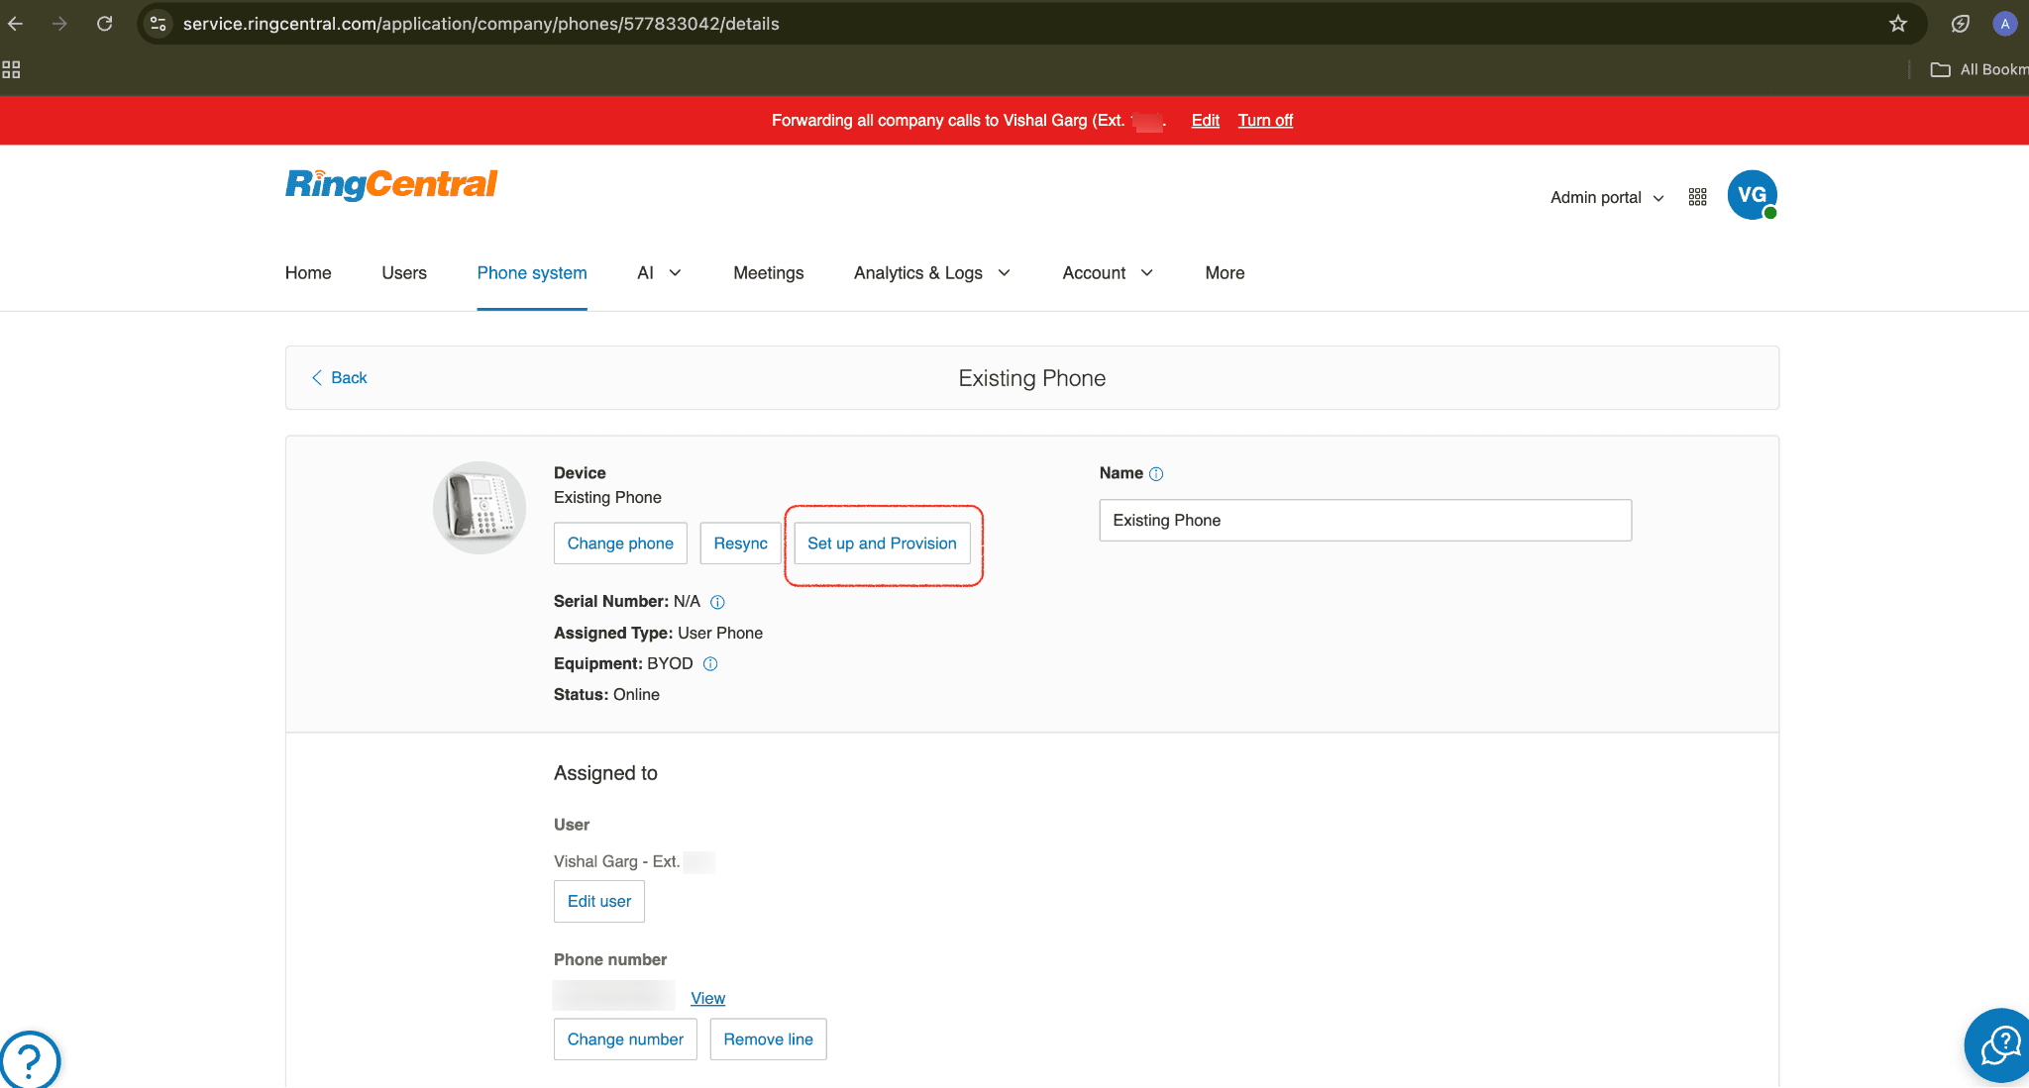Screen dimensions: 2029x1088
Task: Select the 'Assigned Type: User Phone' text
Action: point(658,634)
